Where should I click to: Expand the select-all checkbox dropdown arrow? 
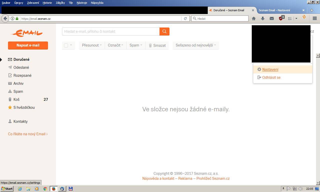click(x=71, y=45)
